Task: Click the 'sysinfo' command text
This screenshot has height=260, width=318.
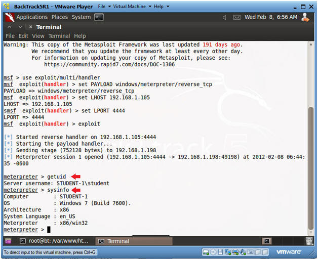Action: coord(58,190)
